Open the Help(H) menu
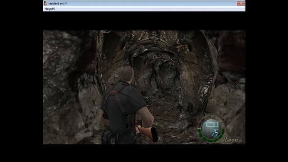The image size is (288, 162). 50,9
